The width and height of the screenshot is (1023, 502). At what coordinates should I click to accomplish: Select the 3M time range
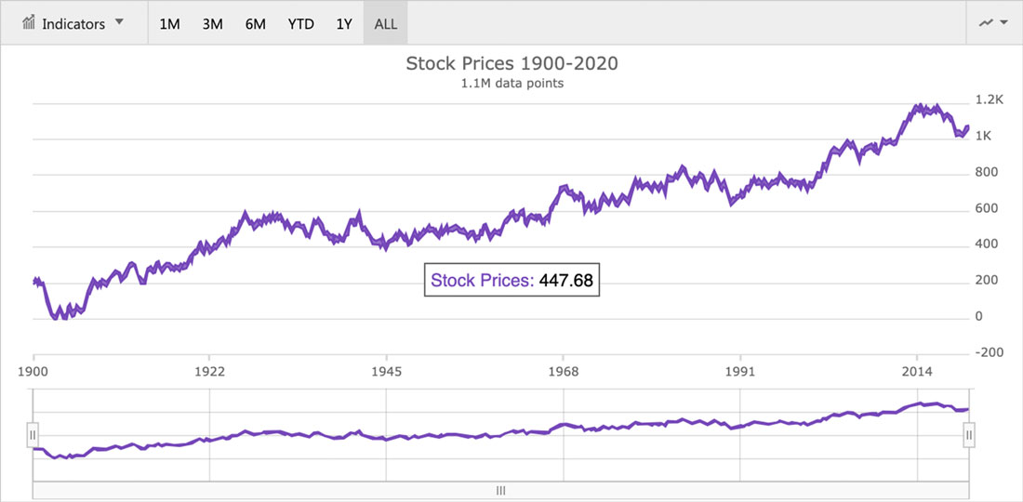[213, 24]
